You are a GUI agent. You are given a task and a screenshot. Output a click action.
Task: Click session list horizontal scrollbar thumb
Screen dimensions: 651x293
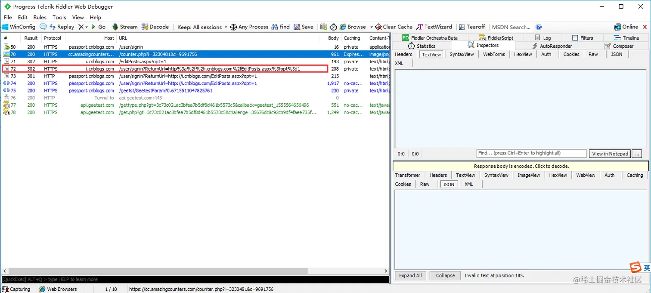(158, 271)
